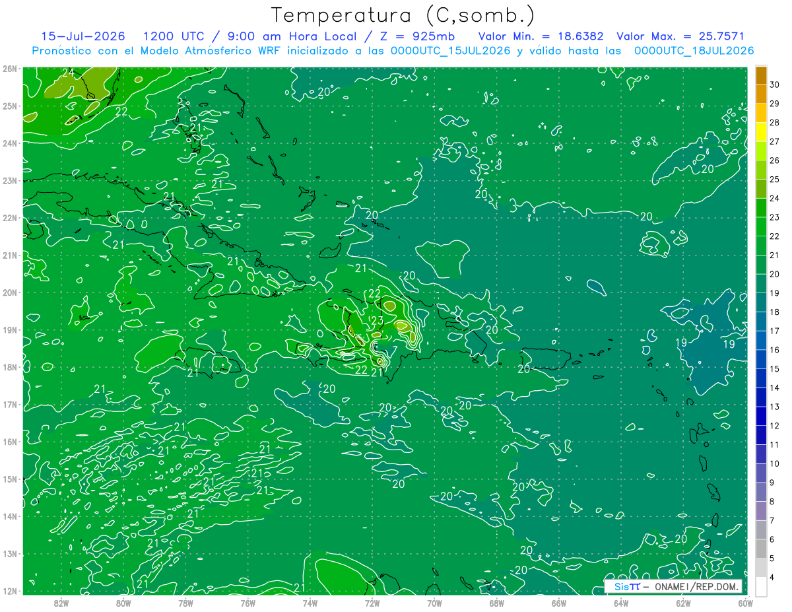Click color bar tick label 26

coord(775,160)
